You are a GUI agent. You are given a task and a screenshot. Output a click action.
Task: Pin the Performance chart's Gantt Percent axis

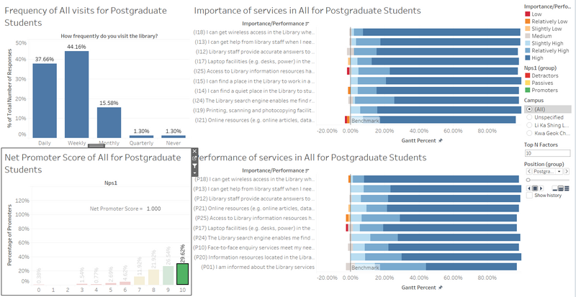[441, 287]
